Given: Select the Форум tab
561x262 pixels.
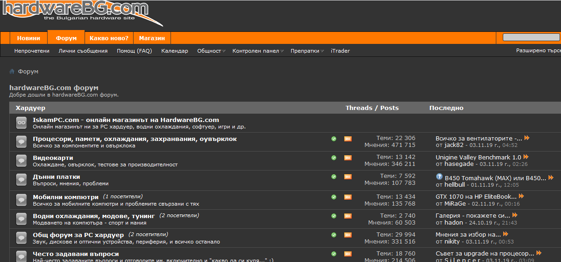Looking at the screenshot, I should pos(66,38).
